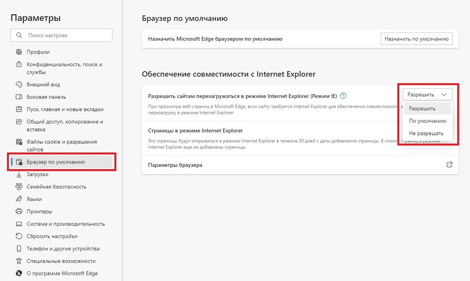Click the printer icon next to Принтеры
Viewport: 470px width, 281px height.
pos(18,212)
